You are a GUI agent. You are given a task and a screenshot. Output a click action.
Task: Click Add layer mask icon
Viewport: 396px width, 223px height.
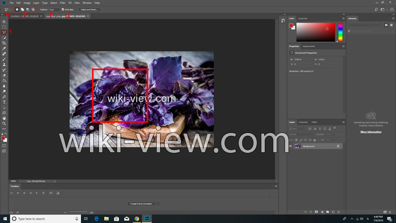(316, 212)
